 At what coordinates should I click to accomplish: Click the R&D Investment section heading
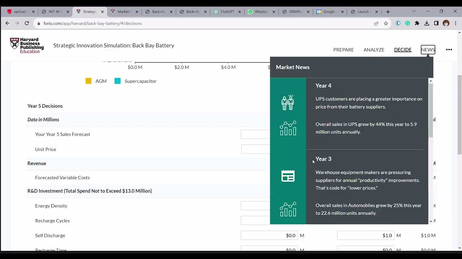(x=90, y=191)
